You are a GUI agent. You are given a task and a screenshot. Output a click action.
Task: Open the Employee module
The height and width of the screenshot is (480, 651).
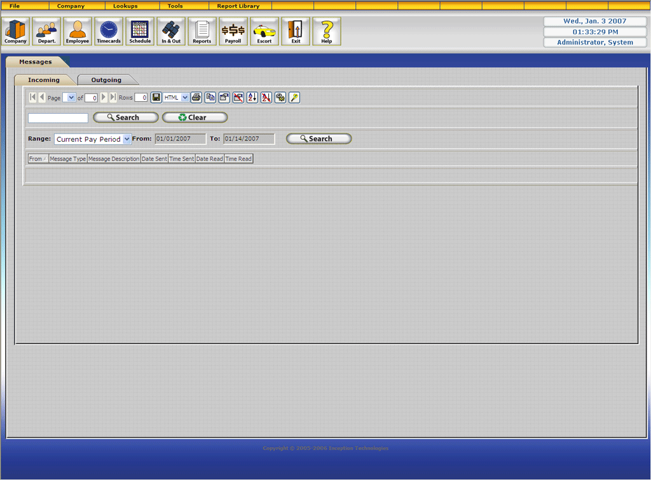click(x=78, y=31)
